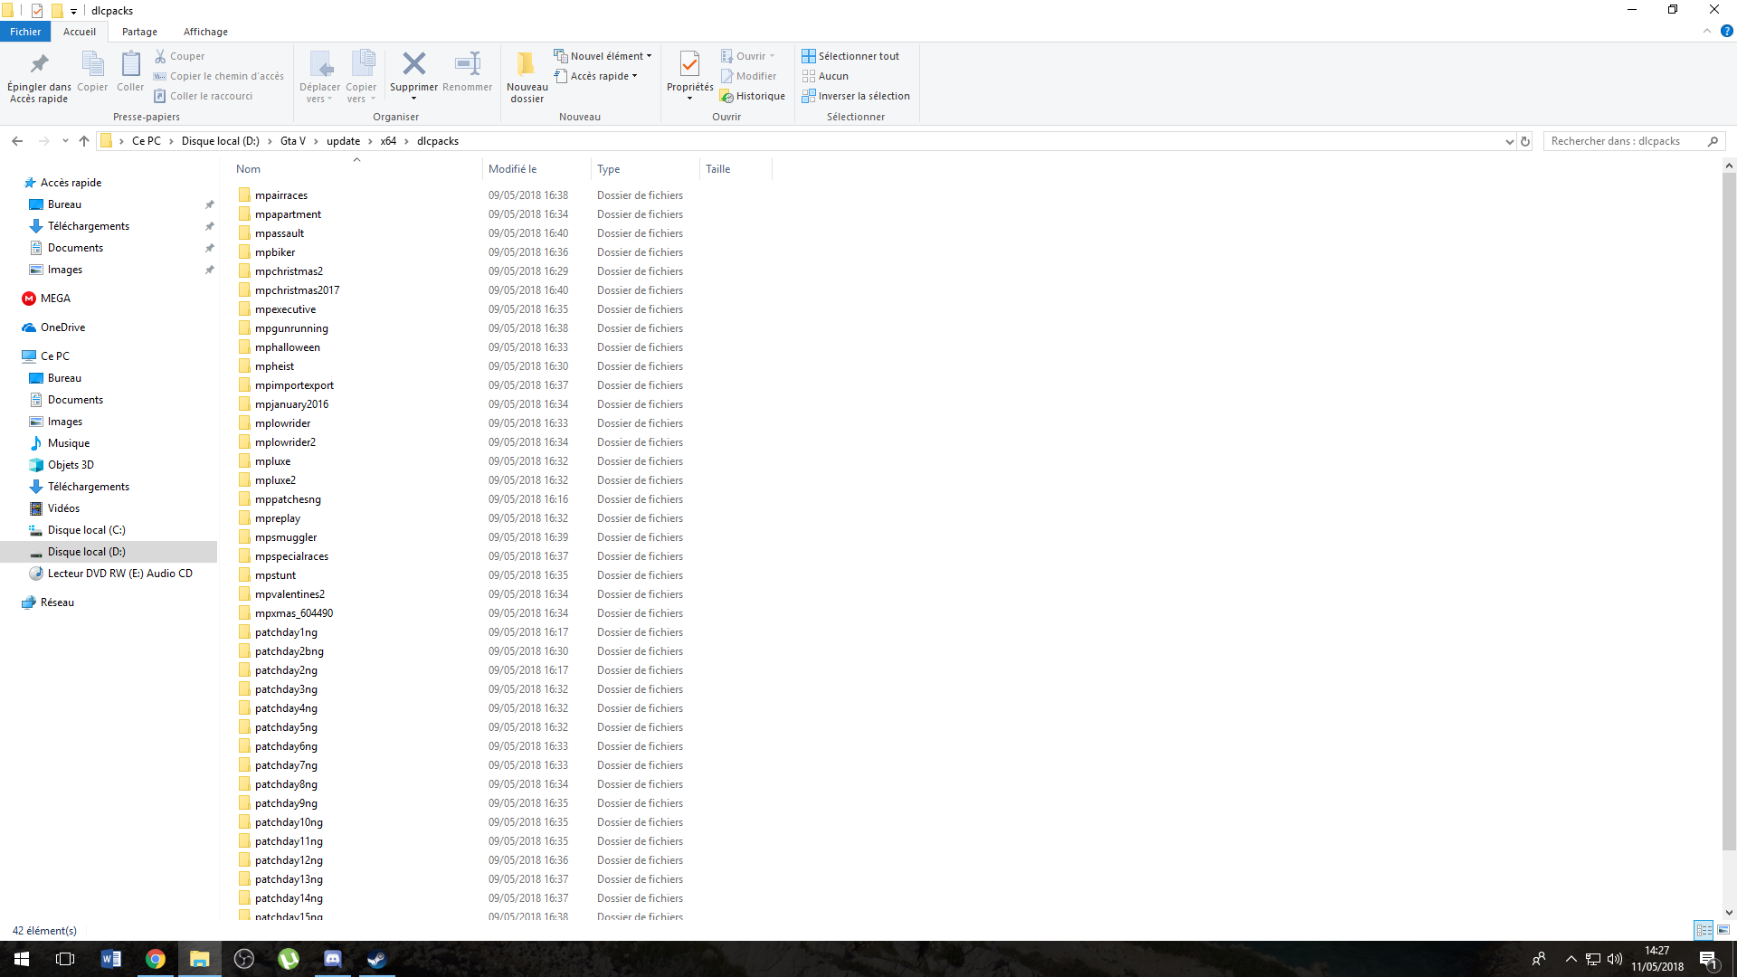This screenshot has height=977, width=1737.
Task: Click update in the address breadcrumb
Action: coord(343,141)
